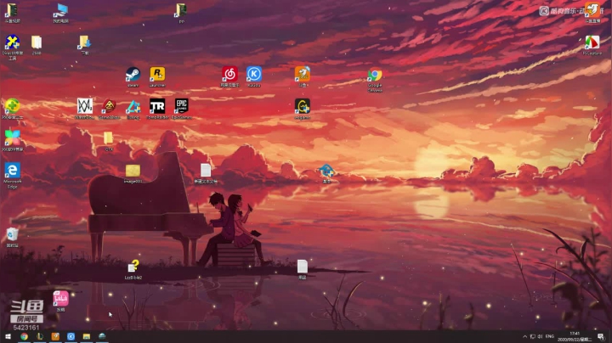Open the Windows Start menu

tap(8, 336)
